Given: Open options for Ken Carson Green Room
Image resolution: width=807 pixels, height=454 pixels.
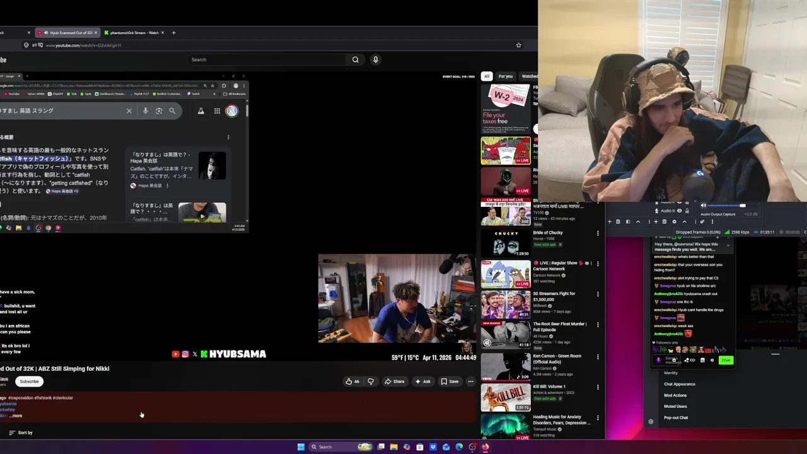Looking at the screenshot, I should [x=598, y=356].
